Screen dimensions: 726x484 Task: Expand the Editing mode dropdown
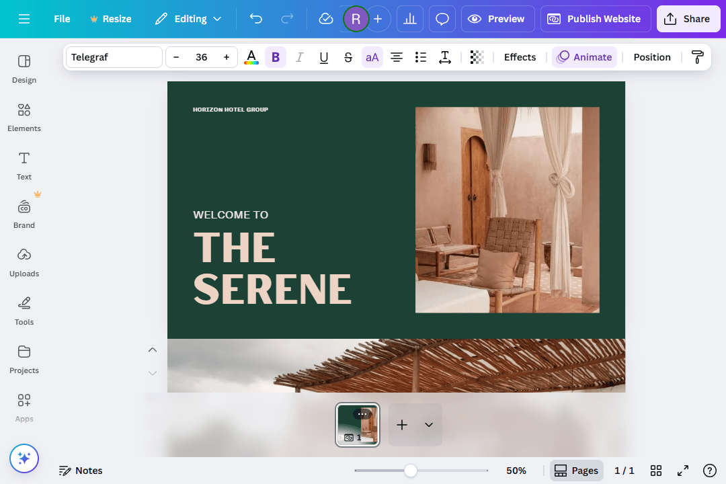pos(188,19)
